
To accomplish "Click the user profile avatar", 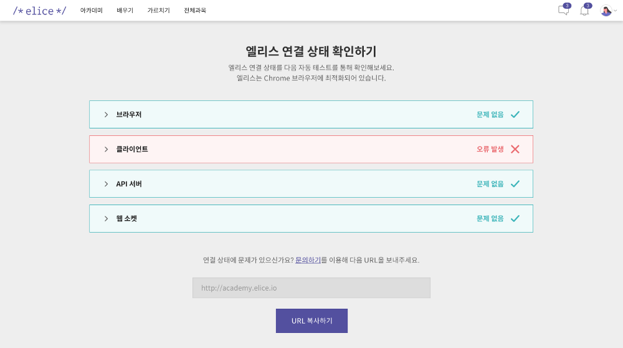I will pyautogui.click(x=606, y=11).
